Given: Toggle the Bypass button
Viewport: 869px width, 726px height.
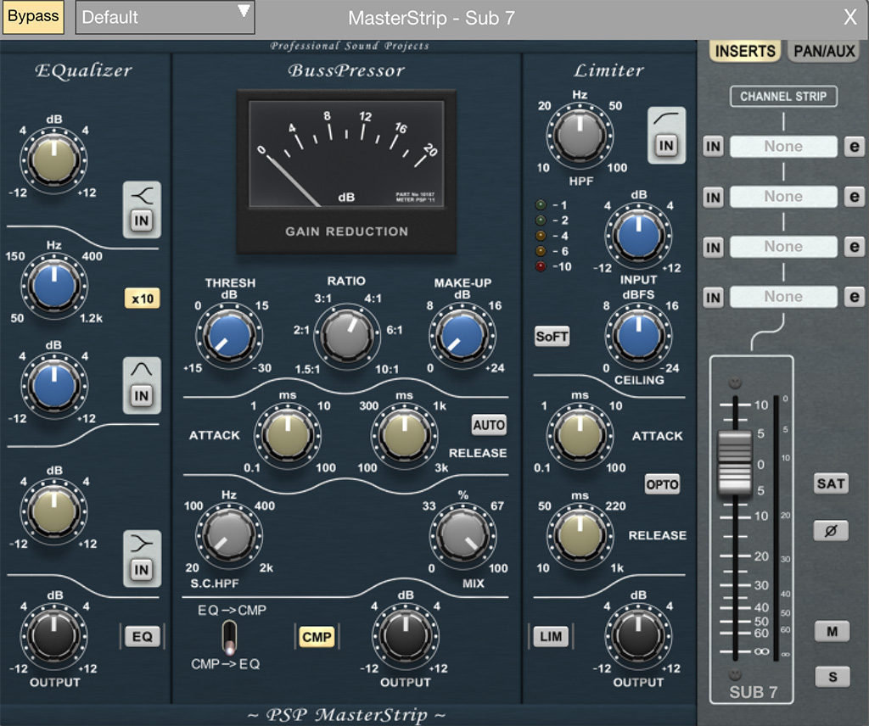Looking at the screenshot, I should (x=33, y=17).
